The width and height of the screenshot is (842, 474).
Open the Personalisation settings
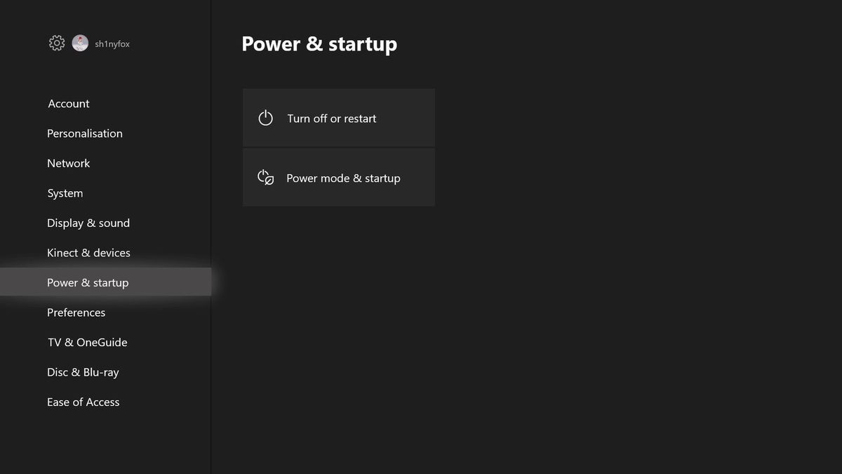pos(84,133)
